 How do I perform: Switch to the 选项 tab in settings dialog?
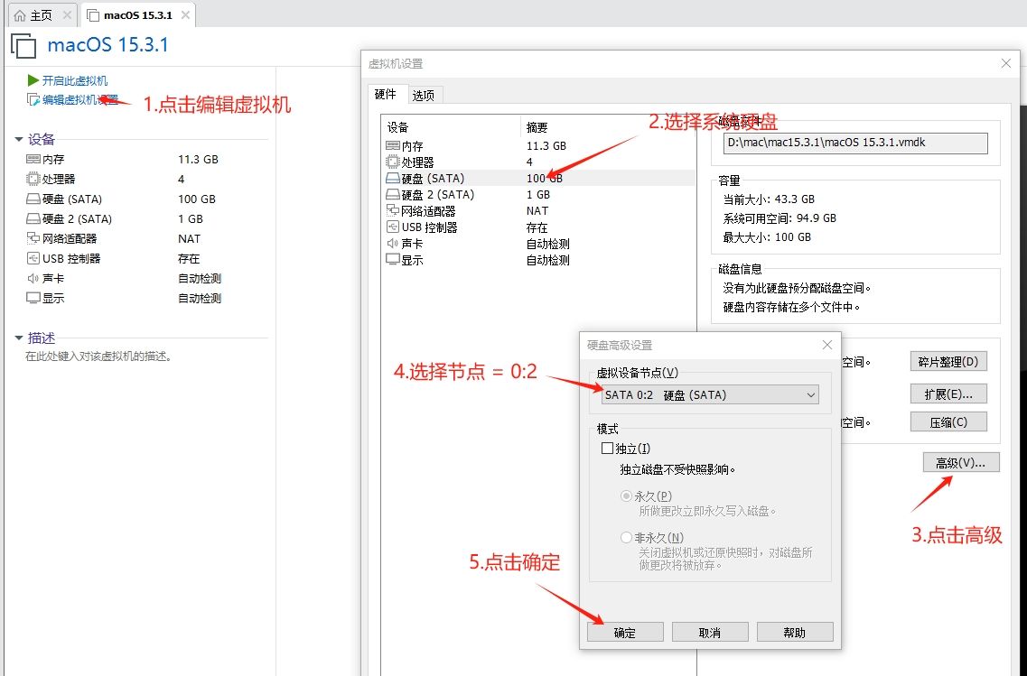coord(424,96)
